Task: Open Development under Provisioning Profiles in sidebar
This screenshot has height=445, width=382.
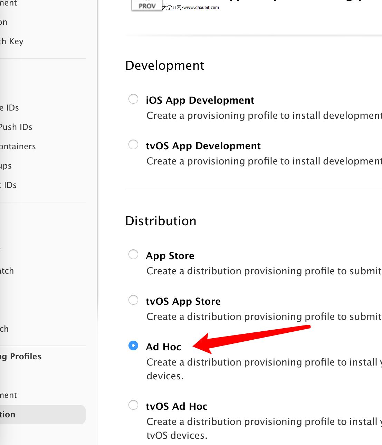Action: coord(9,395)
